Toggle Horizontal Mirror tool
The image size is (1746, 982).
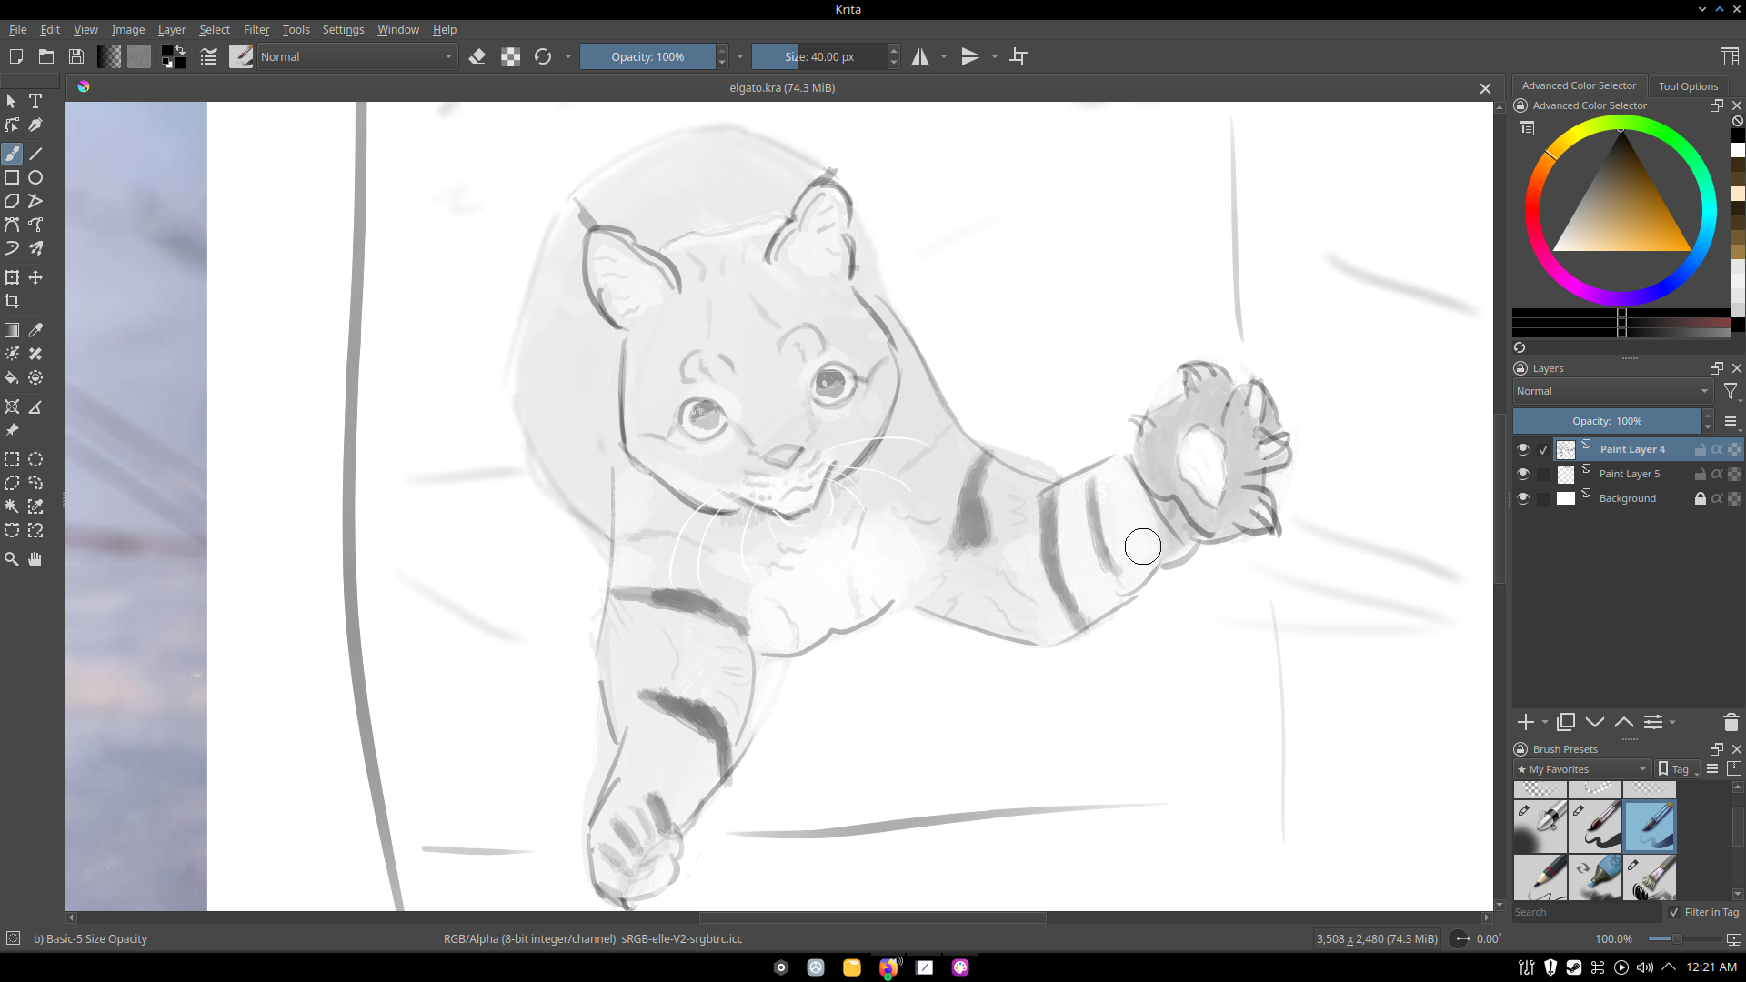point(920,56)
